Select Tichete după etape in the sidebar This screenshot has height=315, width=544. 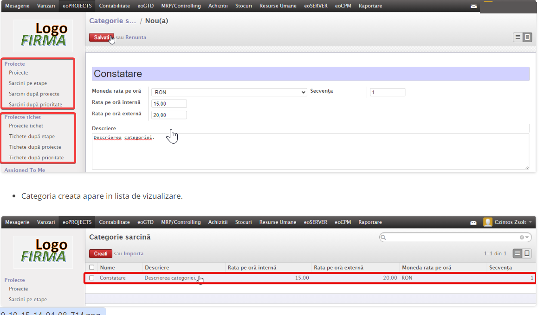coord(32,136)
